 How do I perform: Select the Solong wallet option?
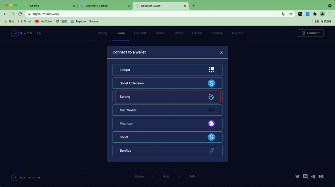pyautogui.click(x=167, y=97)
